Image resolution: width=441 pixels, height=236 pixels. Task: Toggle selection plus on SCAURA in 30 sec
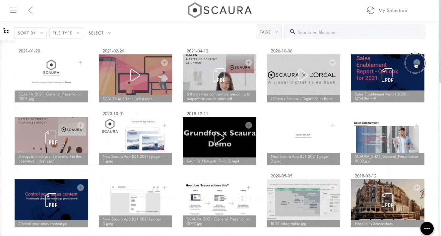pyautogui.click(x=164, y=63)
